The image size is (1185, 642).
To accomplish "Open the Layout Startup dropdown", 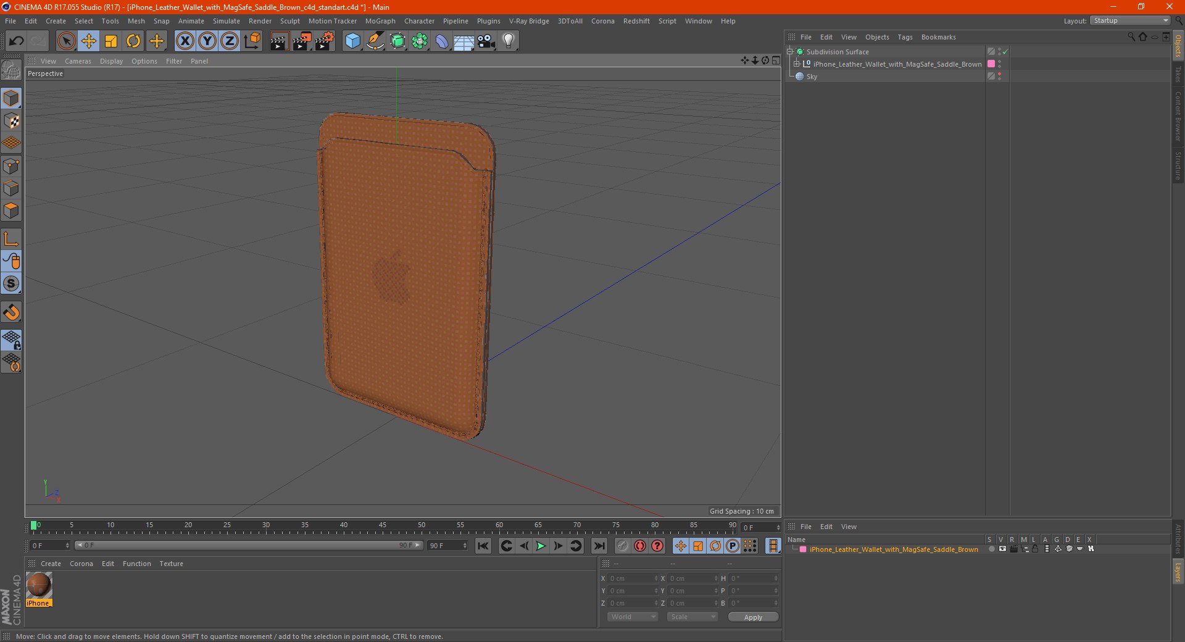I will coord(1130,21).
